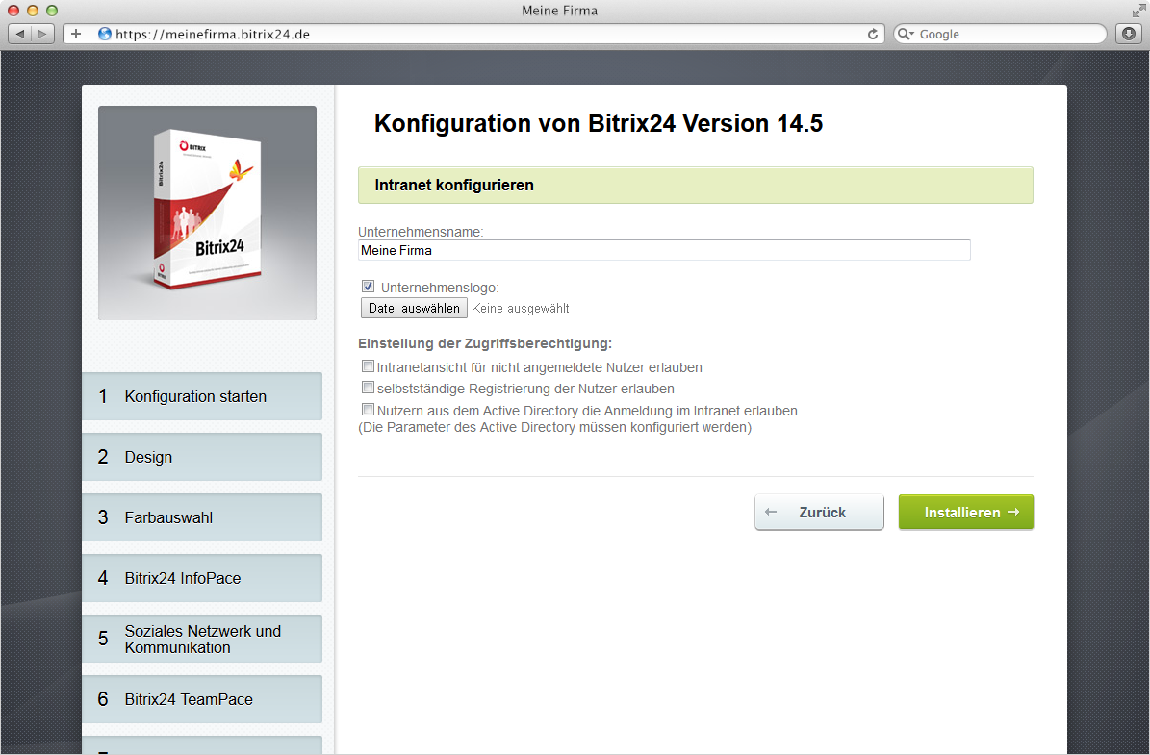
Task: Open step 5 Soziales Netzwerk und Kommunikation
Action: pos(202,640)
